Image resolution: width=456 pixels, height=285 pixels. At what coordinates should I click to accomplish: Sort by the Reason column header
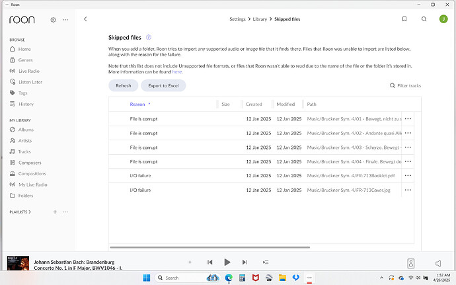pyautogui.click(x=137, y=104)
